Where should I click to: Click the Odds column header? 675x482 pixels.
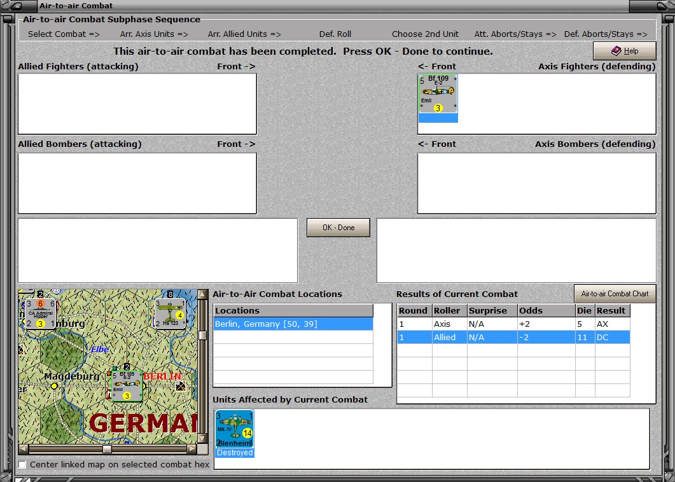click(x=546, y=311)
